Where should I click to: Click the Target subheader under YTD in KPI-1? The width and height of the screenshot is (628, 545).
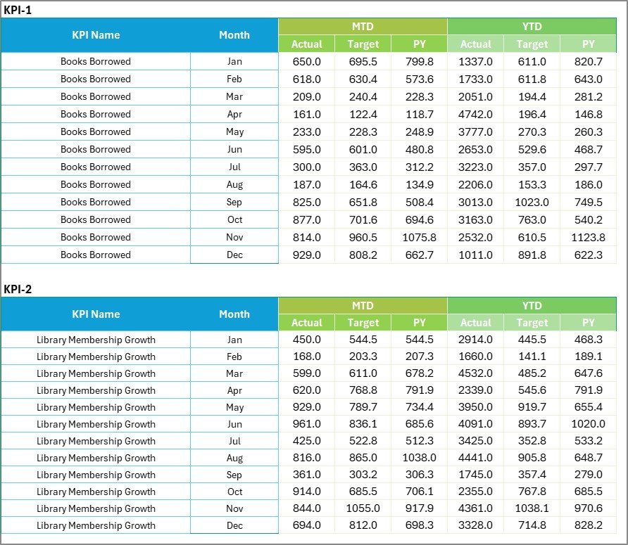click(x=532, y=44)
